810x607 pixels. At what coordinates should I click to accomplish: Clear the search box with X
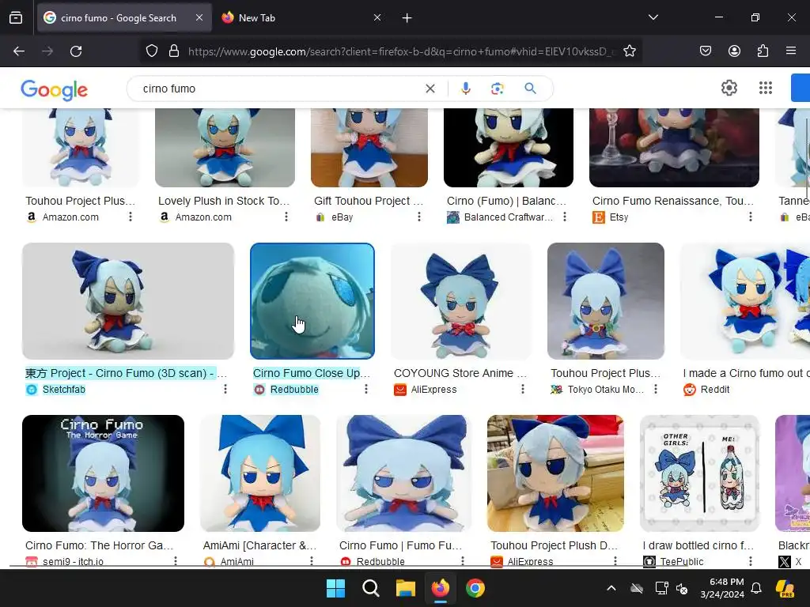430,89
